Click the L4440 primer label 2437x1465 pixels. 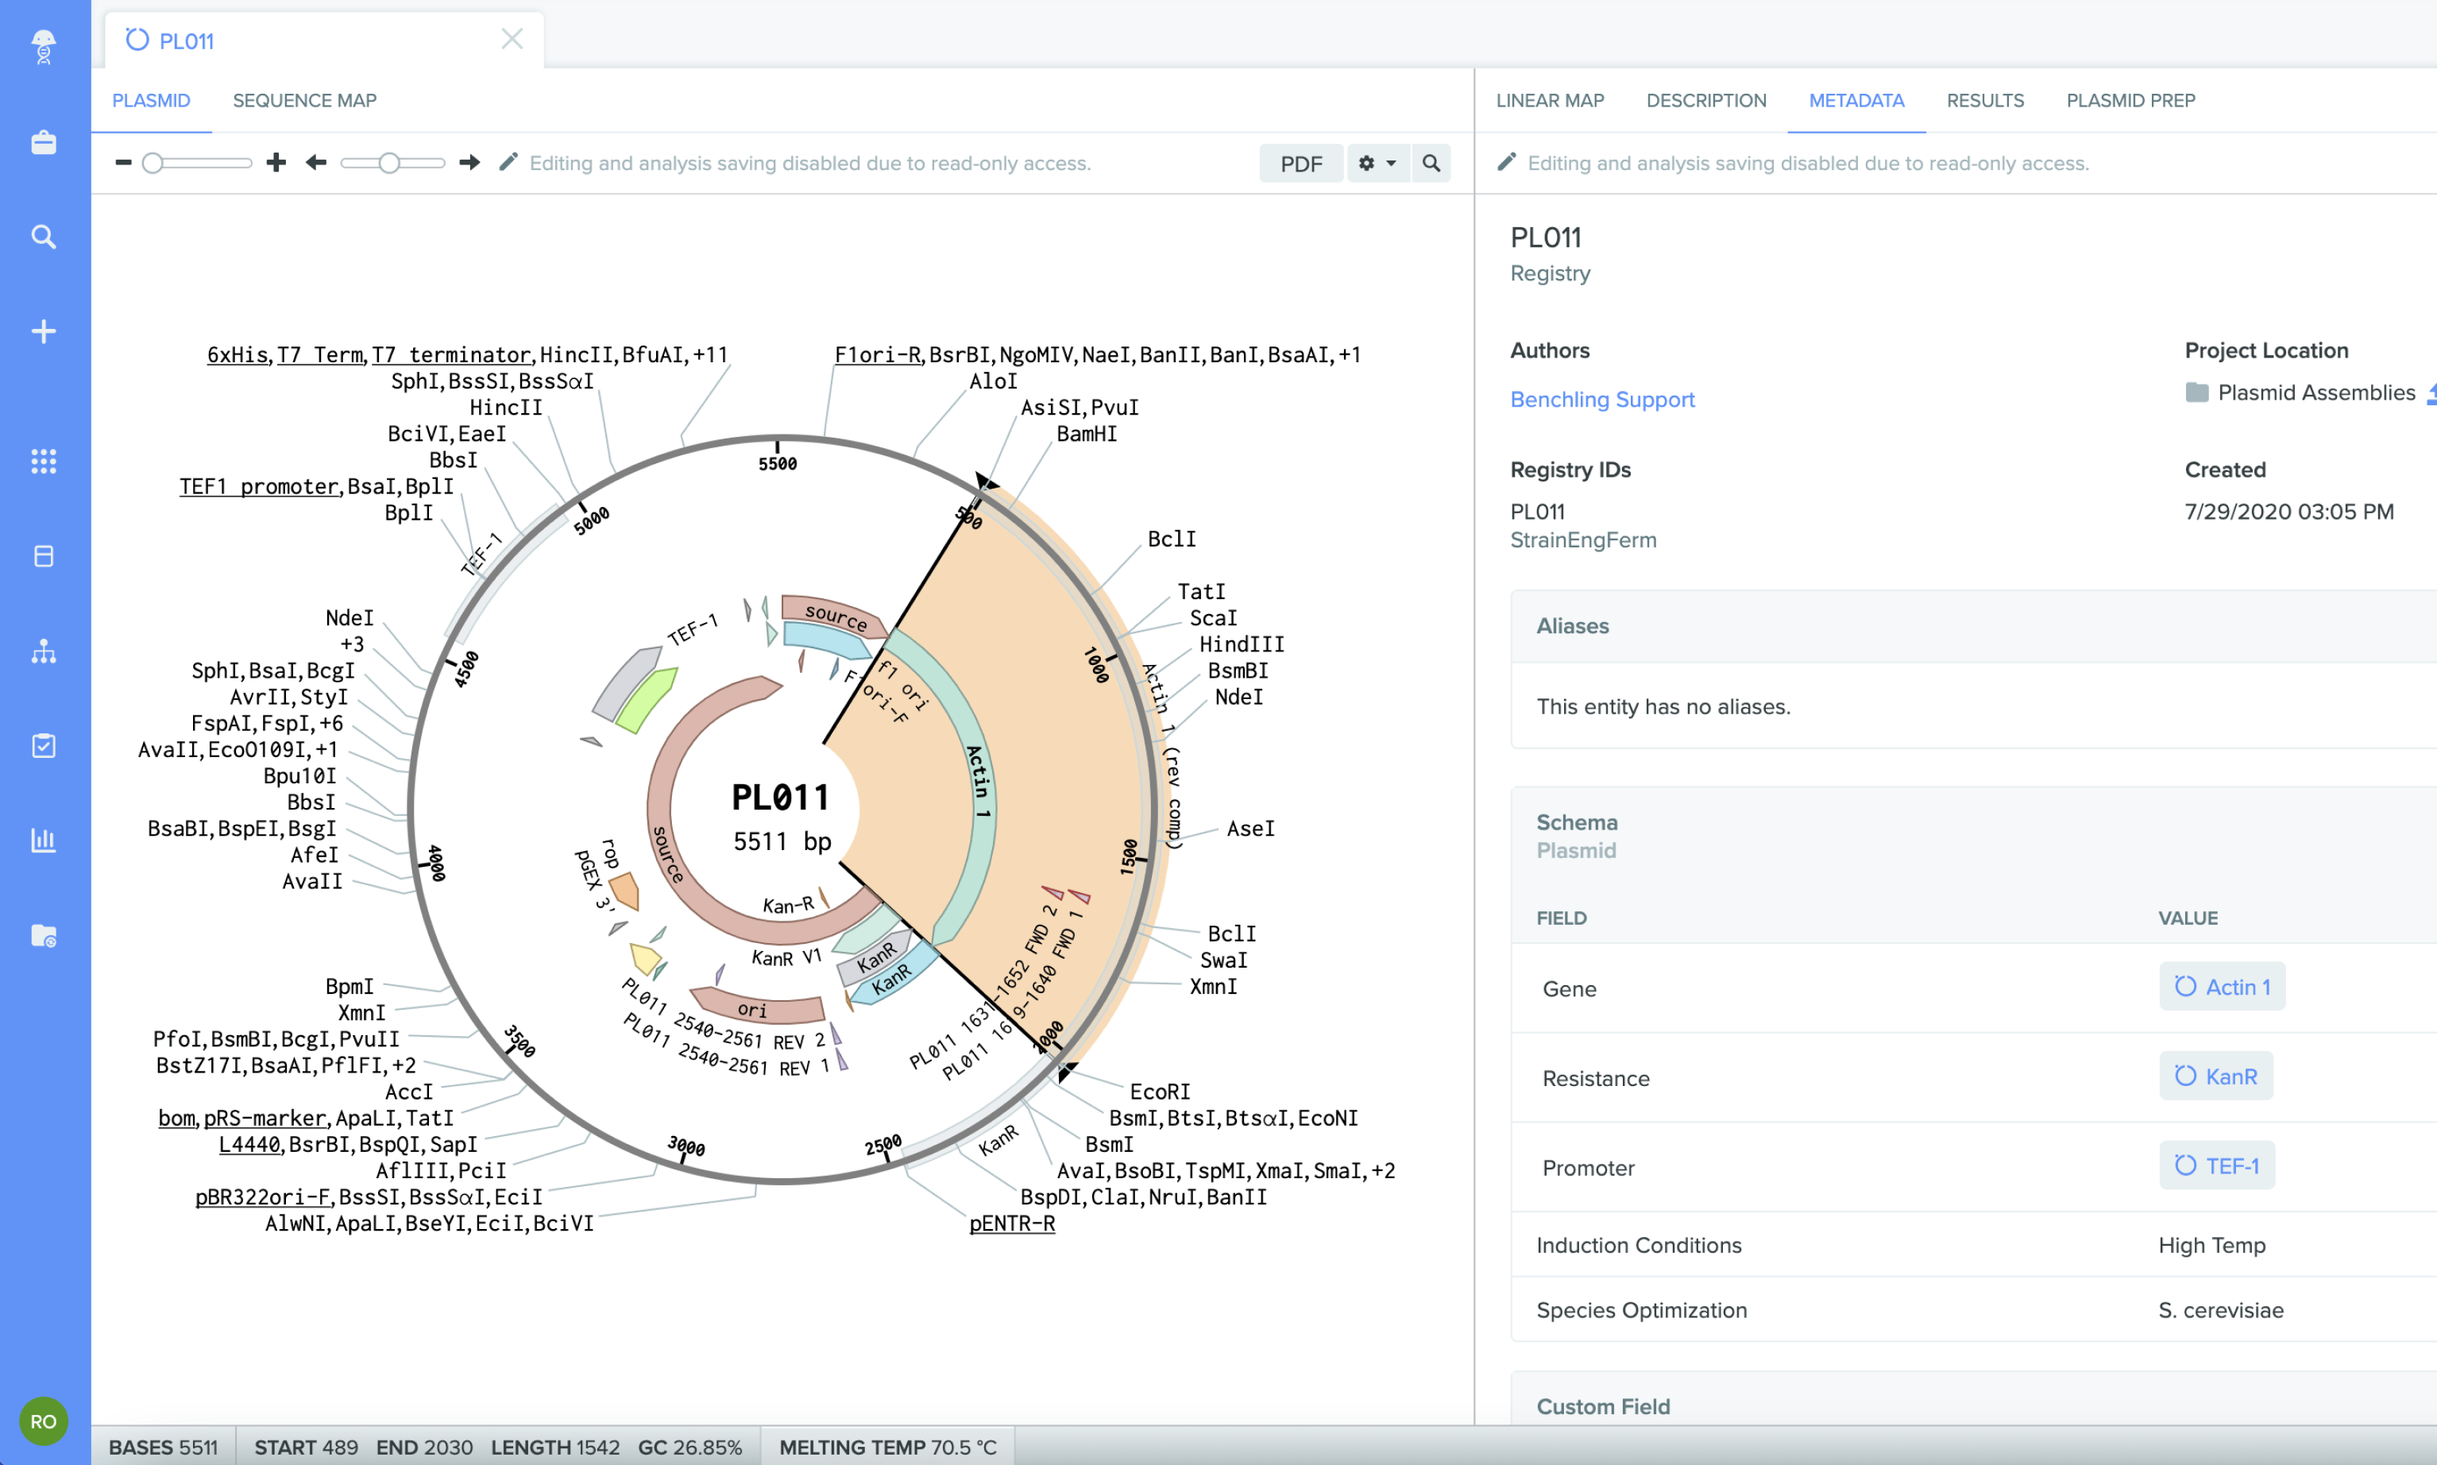point(249,1144)
